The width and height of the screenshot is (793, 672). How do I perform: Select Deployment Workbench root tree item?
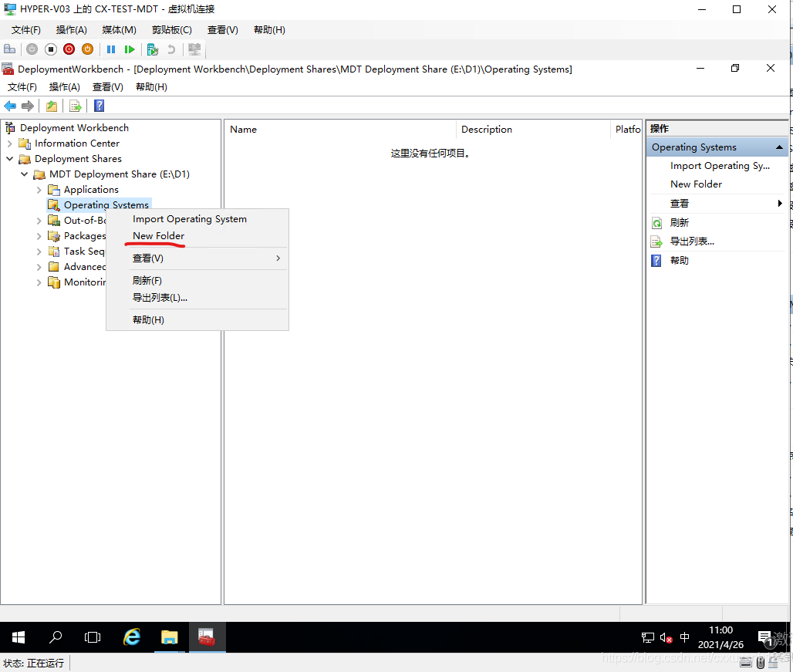point(74,128)
